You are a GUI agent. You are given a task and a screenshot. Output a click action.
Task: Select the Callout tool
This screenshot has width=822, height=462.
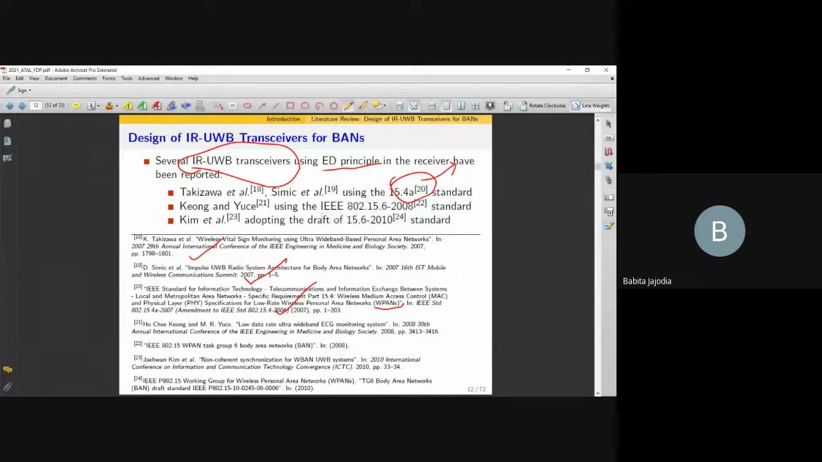point(218,106)
